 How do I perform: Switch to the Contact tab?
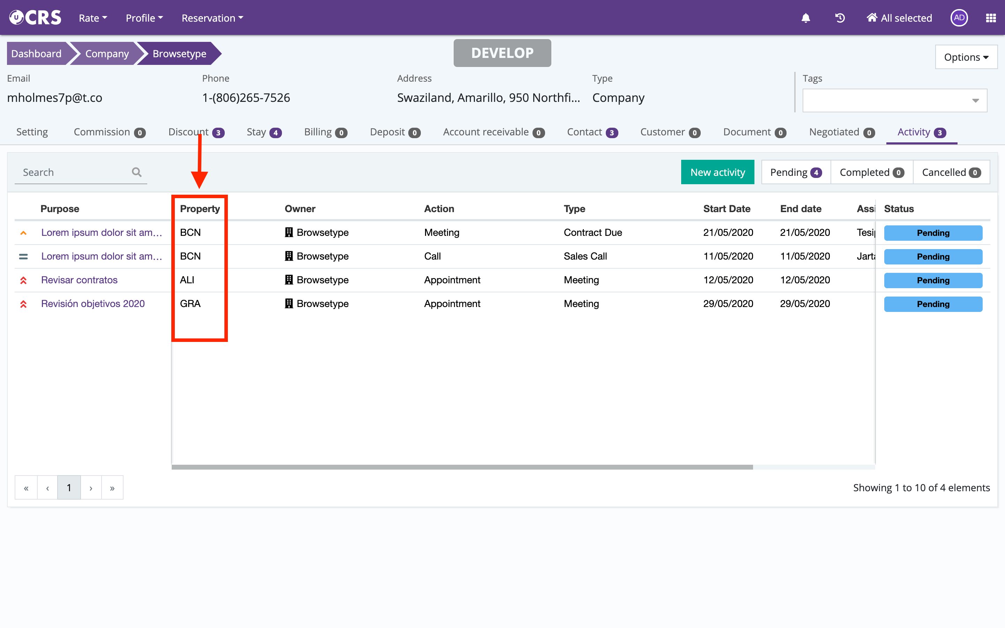tap(592, 132)
